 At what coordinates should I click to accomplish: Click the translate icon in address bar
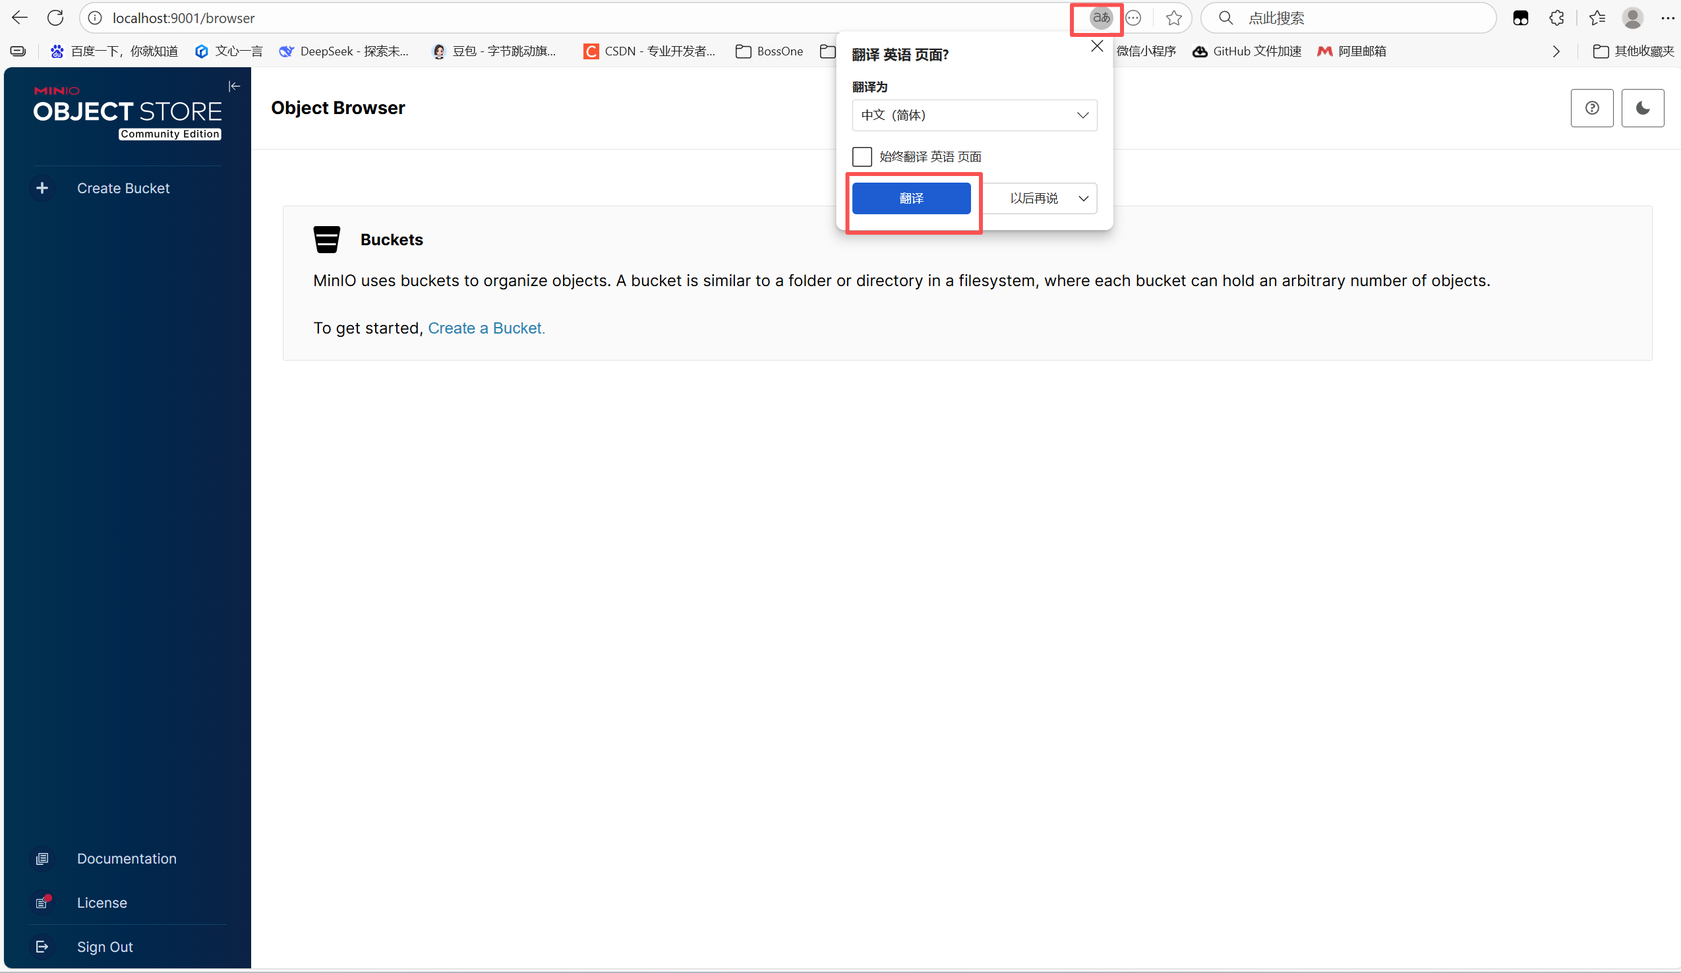point(1101,18)
